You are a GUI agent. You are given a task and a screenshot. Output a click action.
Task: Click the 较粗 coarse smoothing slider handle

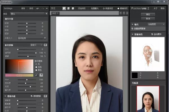[x=27, y=30]
